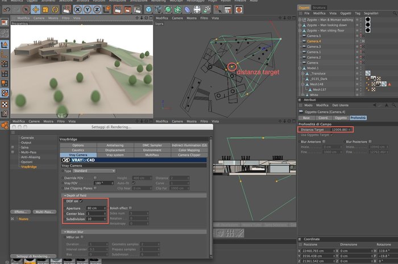Select VrayBridge in render settings list
The height and width of the screenshot is (264, 398).
28,167
